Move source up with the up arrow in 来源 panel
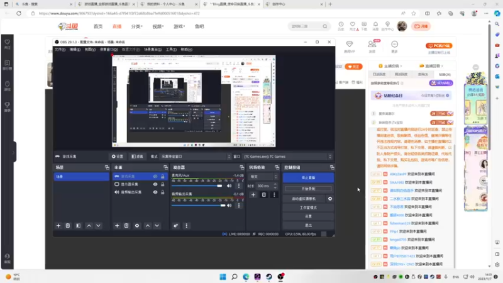This screenshot has width=503, height=283. [x=148, y=226]
